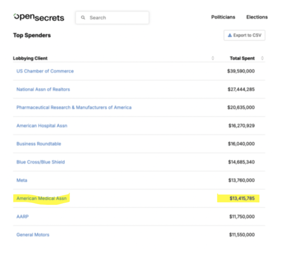The width and height of the screenshot is (281, 255).
Task: Select the $11,750,000 amount
Action: 242,216
